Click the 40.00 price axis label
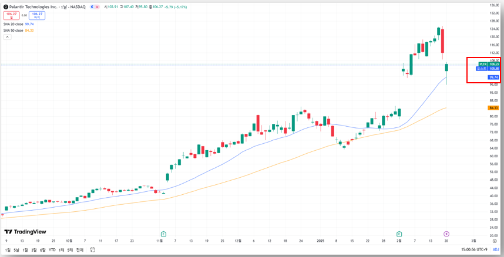 [x=493, y=196]
